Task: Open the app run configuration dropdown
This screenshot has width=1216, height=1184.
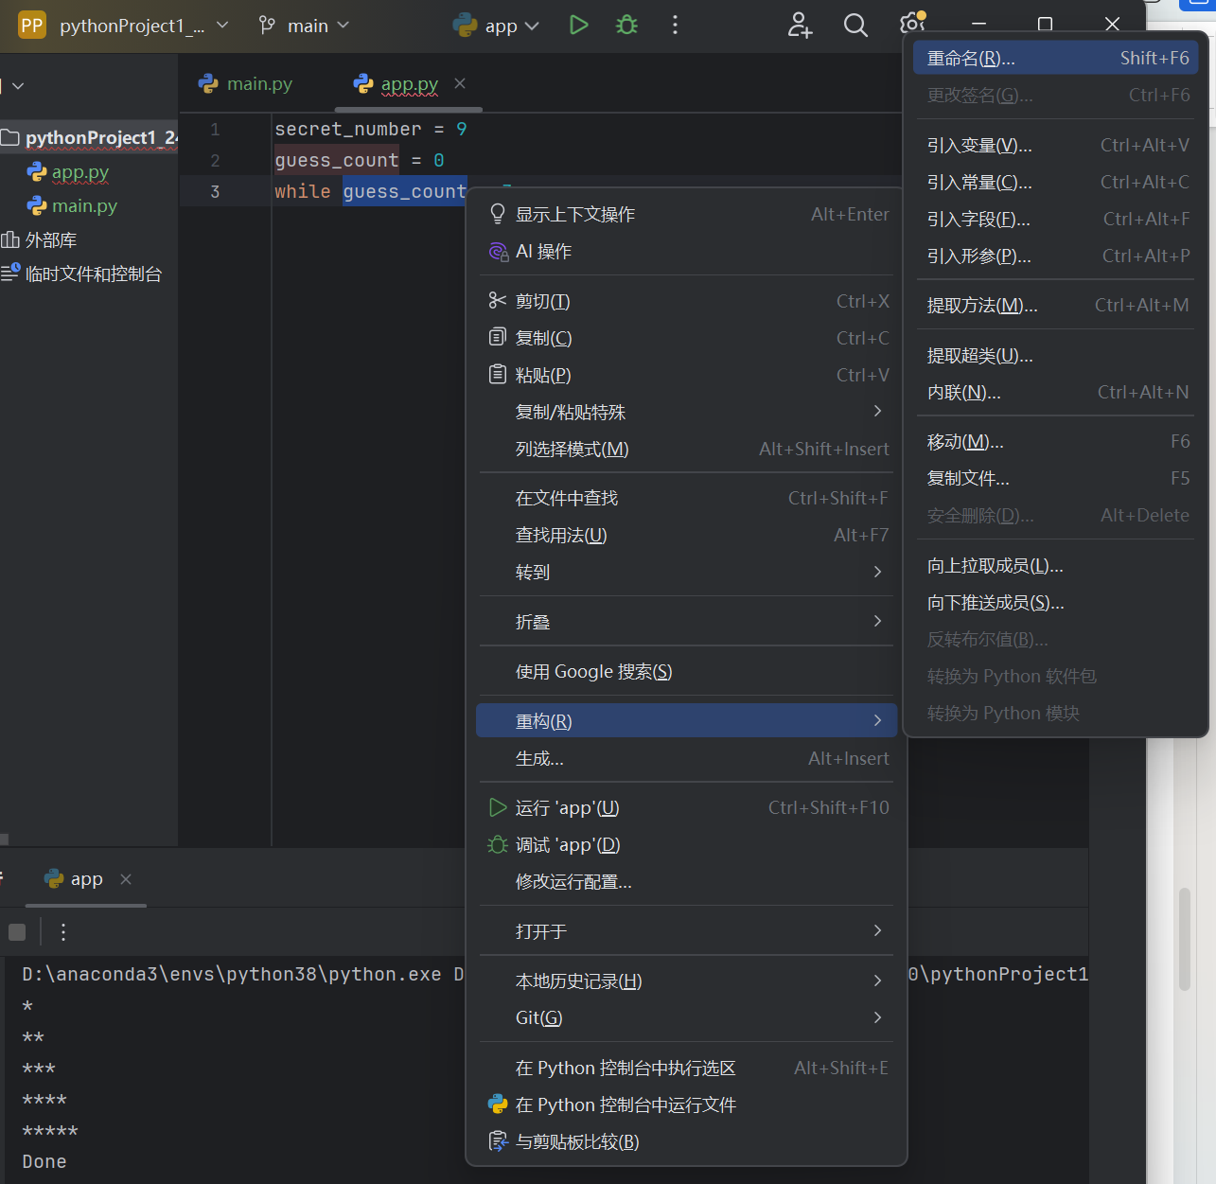Action: tap(497, 26)
